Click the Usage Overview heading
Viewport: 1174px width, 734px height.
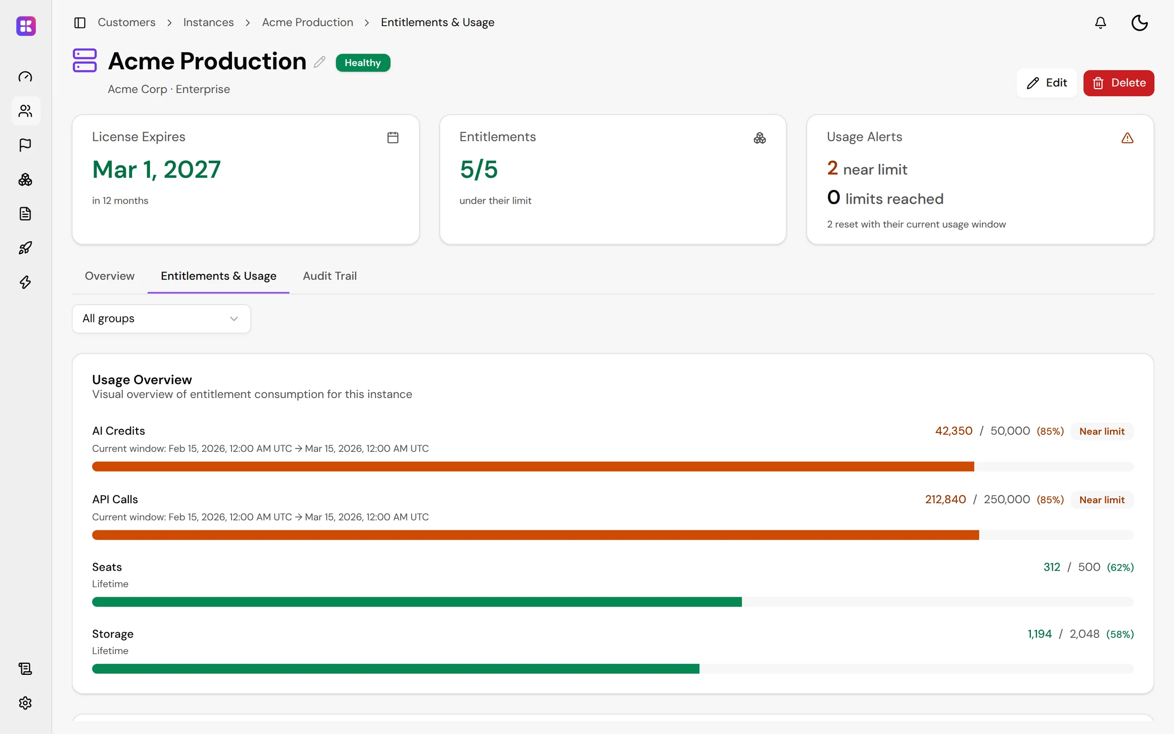(142, 380)
